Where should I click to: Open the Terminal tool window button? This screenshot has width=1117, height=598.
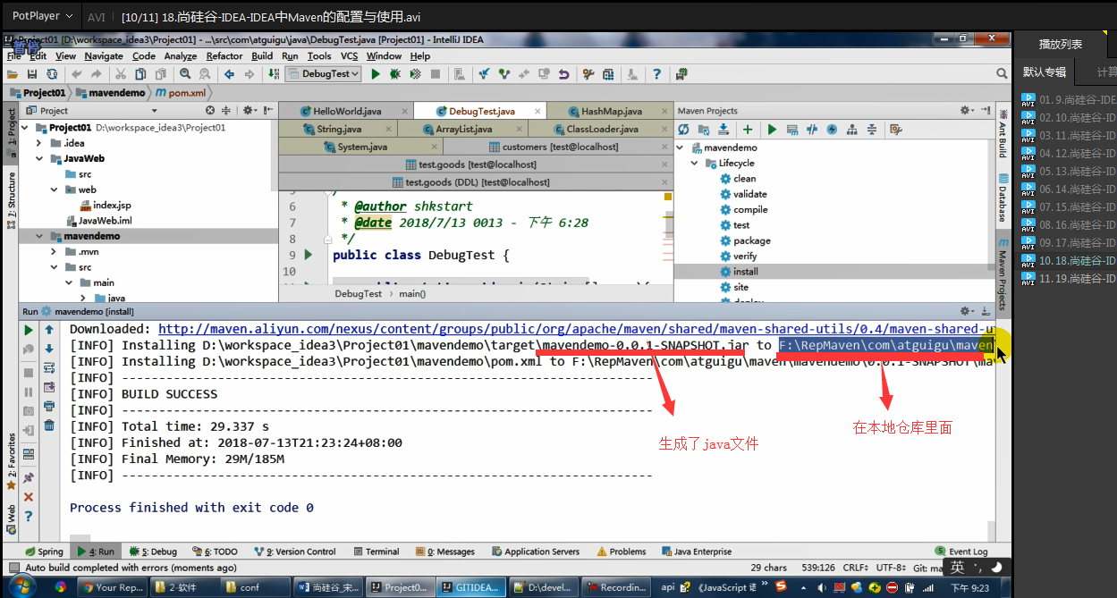coord(377,552)
